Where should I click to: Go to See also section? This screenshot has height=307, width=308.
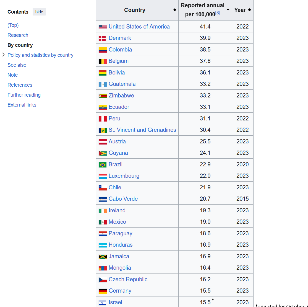[17, 65]
